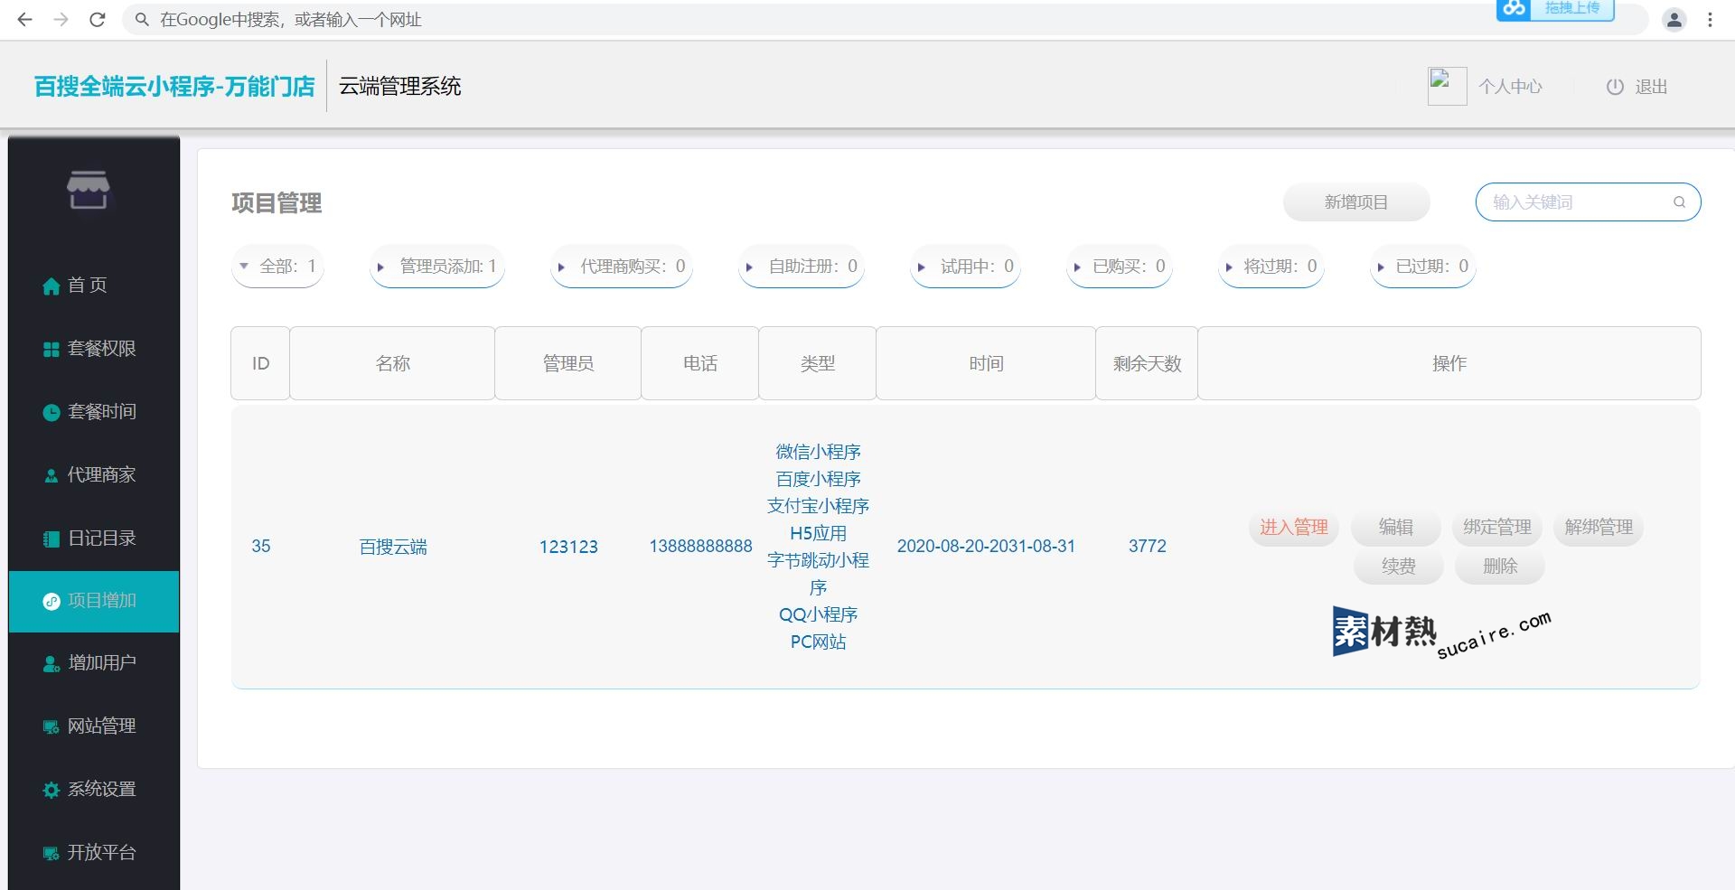Focus the 输入关键词 search field
The height and width of the screenshot is (890, 1735).
tap(1589, 202)
